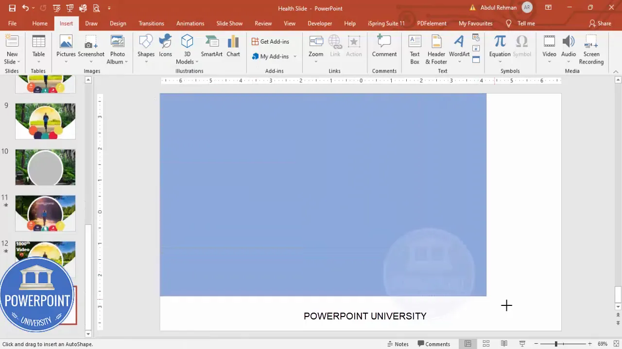Start a Screen Recording
This screenshot has height=349, width=622.
tap(591, 49)
